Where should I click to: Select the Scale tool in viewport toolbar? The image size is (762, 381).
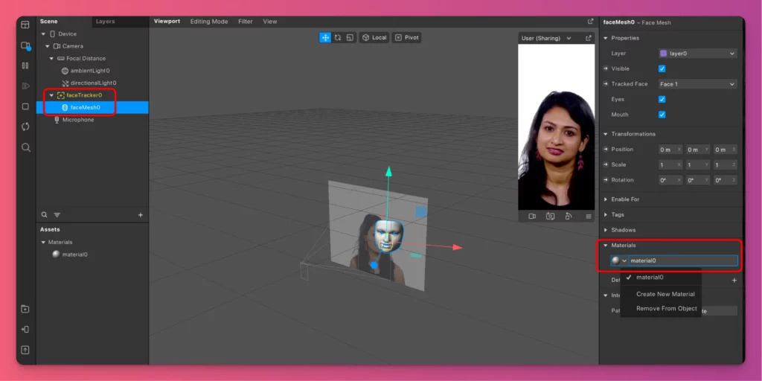click(x=350, y=37)
